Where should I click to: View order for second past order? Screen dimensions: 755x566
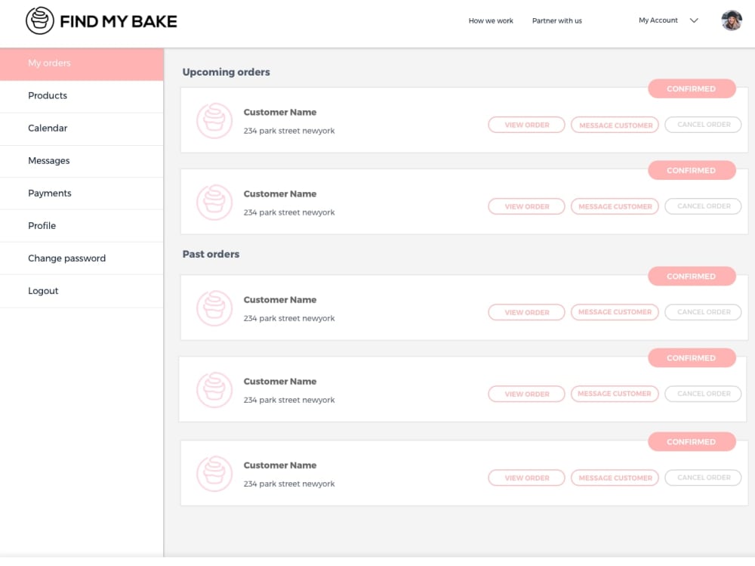click(x=526, y=394)
